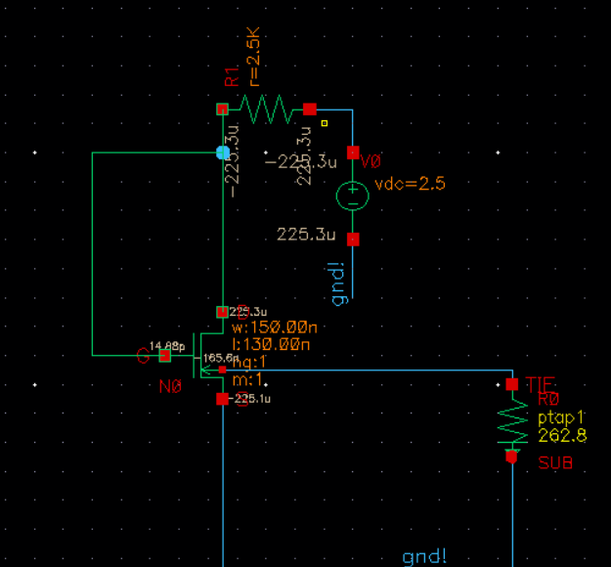This screenshot has width=611, height=567.
Task: Select the blue wire from bulk to TIE
Action: (369, 370)
